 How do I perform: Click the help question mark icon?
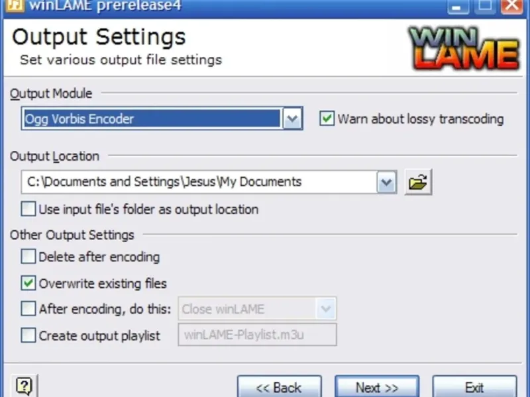(x=24, y=386)
